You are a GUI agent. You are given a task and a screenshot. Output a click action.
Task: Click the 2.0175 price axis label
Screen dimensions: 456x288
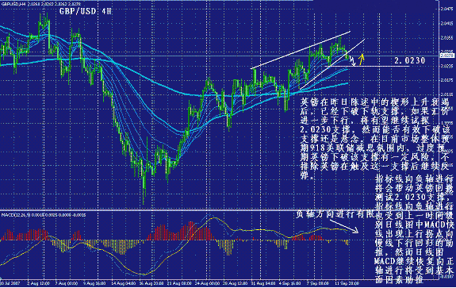pos(446,80)
